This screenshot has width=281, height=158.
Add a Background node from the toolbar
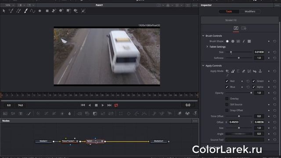point(5,114)
